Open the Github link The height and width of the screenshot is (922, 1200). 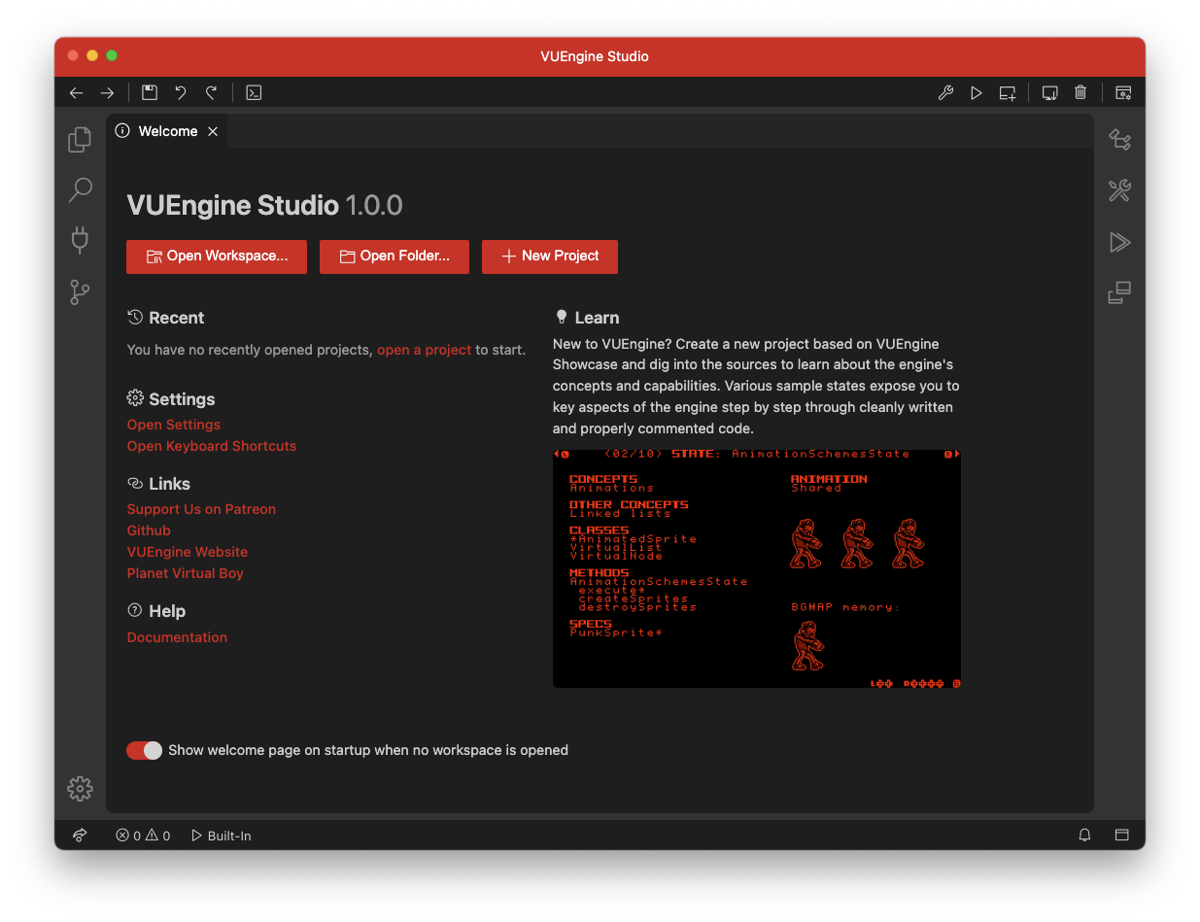pos(149,530)
